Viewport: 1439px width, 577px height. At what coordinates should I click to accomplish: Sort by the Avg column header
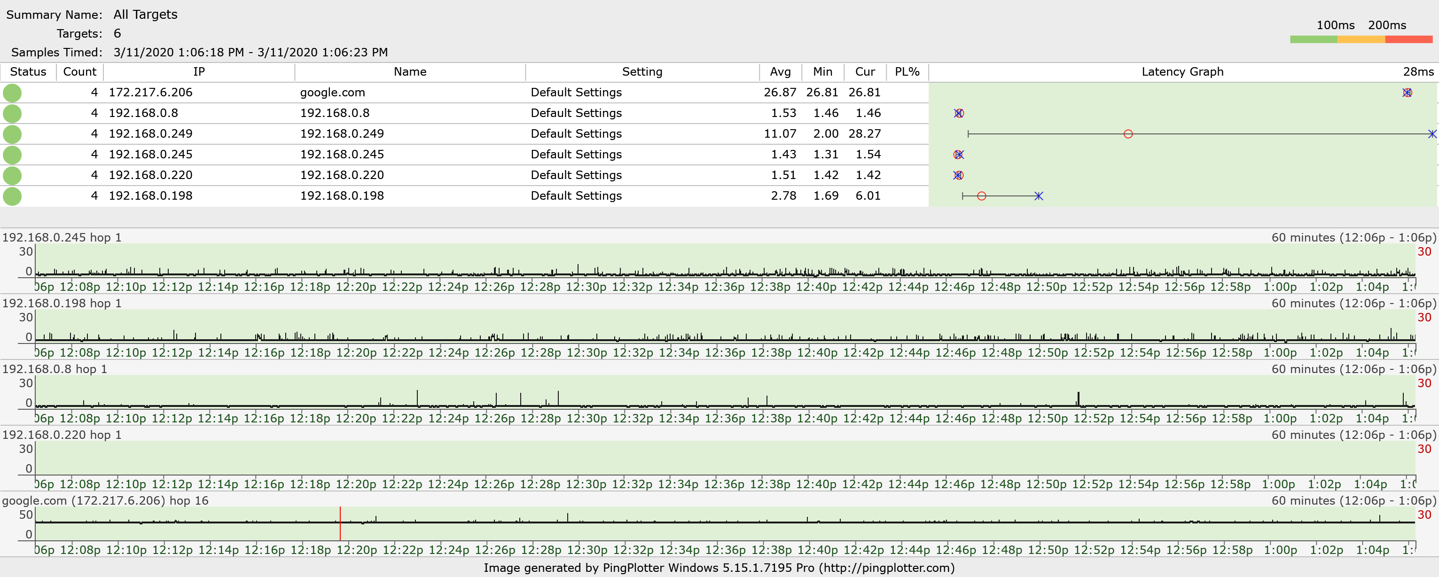click(x=780, y=71)
